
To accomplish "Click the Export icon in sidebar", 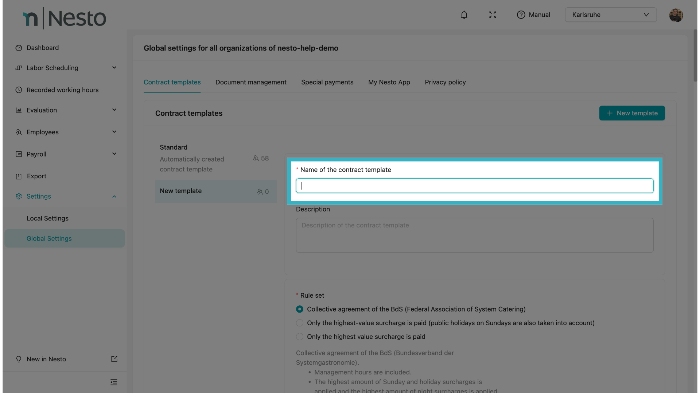I will coord(19,176).
